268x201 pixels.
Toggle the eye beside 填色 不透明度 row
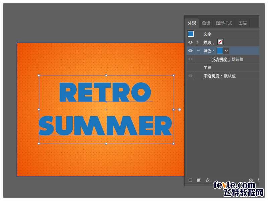tap(190, 59)
